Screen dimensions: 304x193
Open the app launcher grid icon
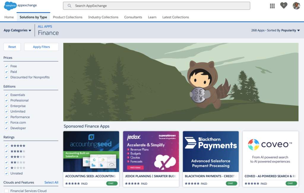pos(272,6)
